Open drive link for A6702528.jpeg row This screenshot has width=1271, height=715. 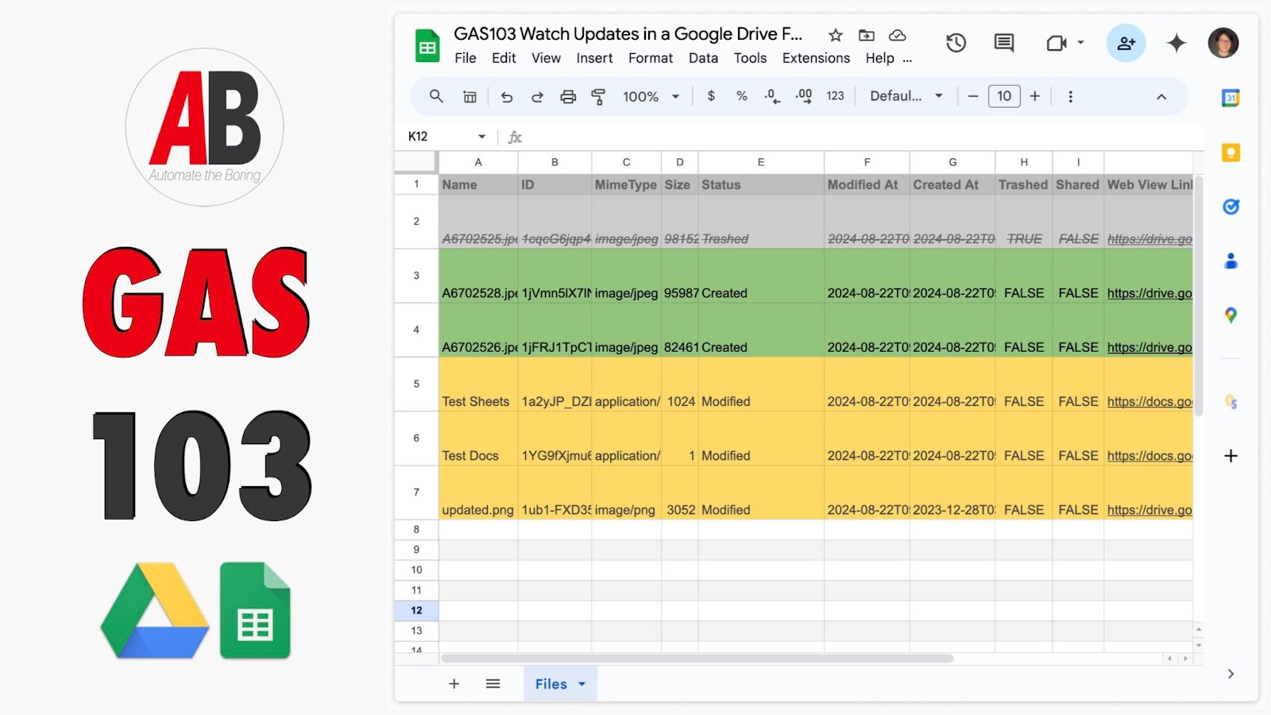pyautogui.click(x=1149, y=293)
